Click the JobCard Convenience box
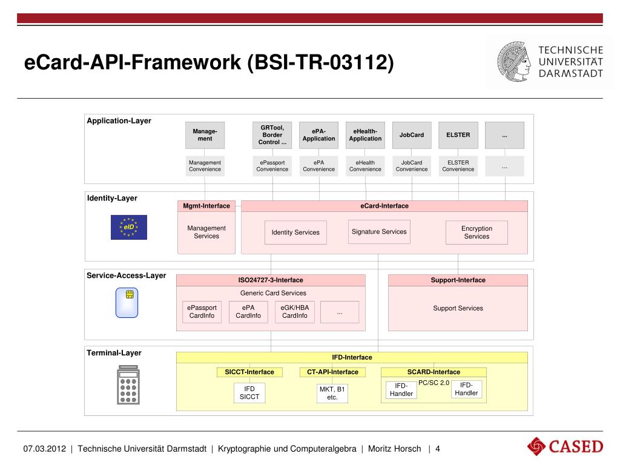This screenshot has height=465, width=620. (x=412, y=166)
